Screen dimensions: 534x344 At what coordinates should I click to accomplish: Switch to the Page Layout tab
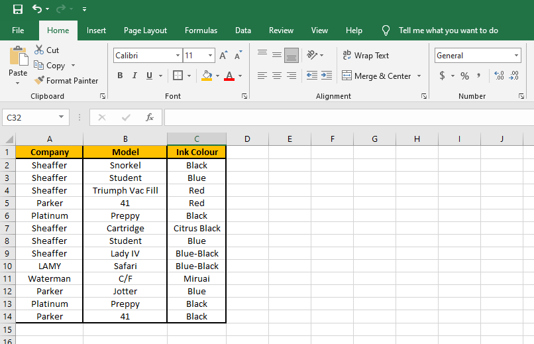click(x=145, y=30)
